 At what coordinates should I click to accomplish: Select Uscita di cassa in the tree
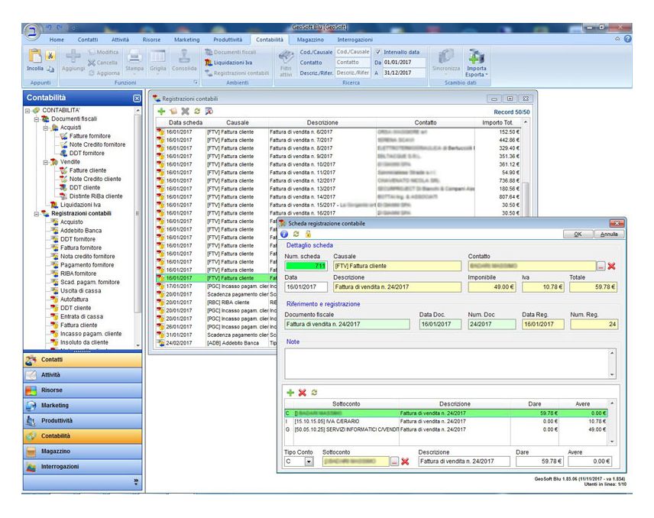pyautogui.click(x=80, y=290)
